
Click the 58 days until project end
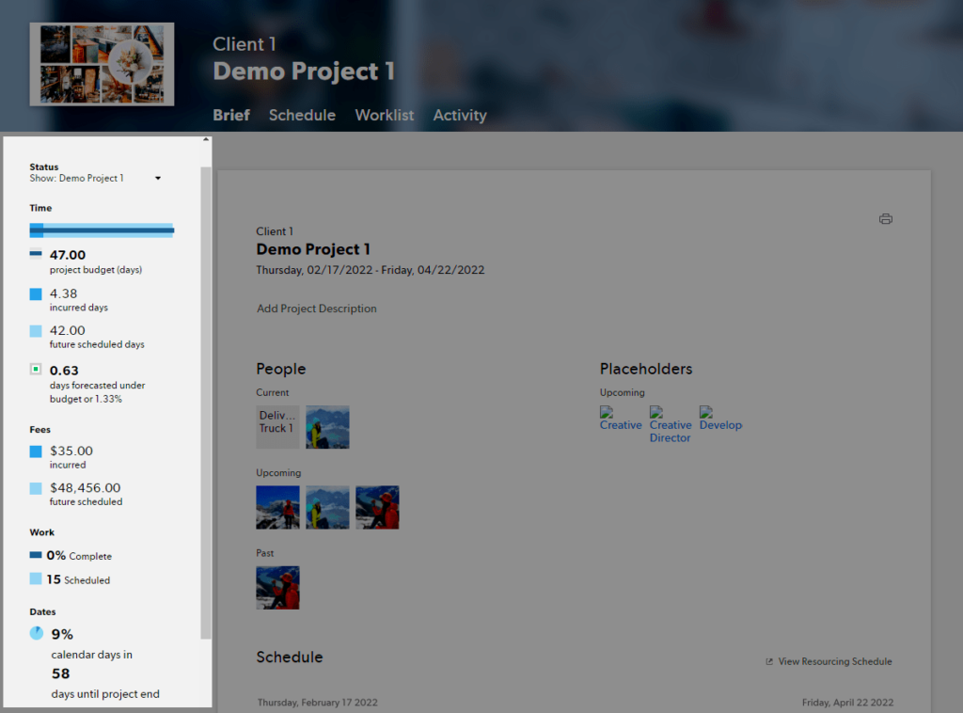(x=61, y=673)
